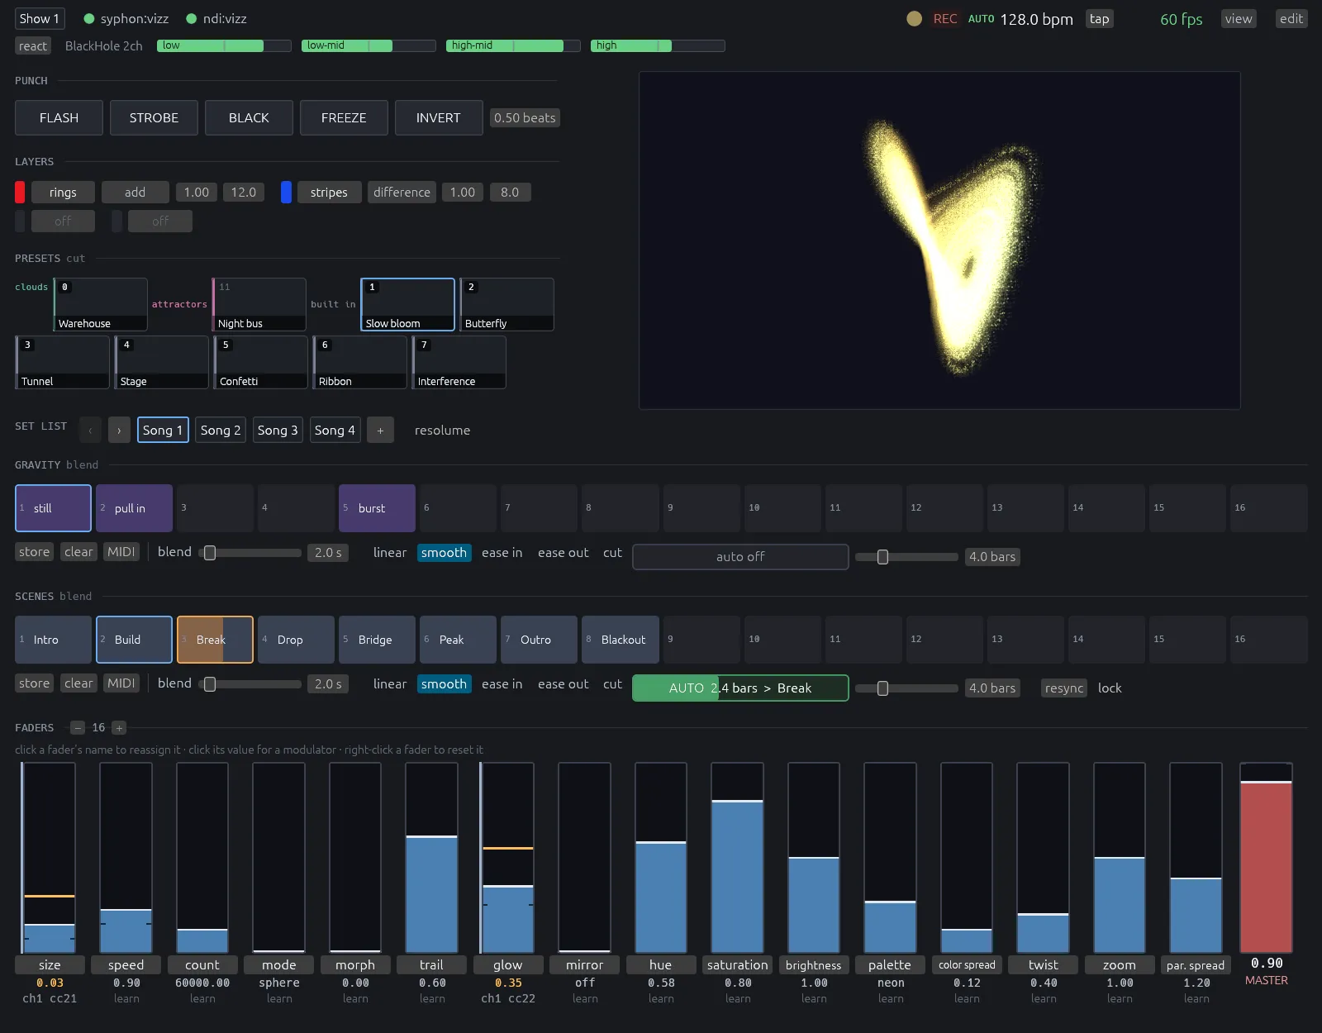Open the Show 1 selector

[x=40, y=18]
